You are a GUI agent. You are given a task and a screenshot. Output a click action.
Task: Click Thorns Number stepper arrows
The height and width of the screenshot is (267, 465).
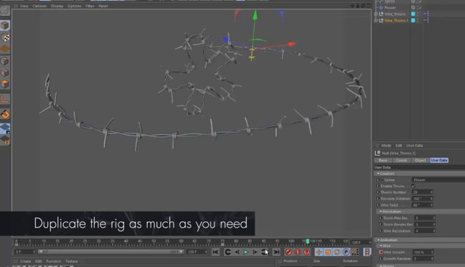[431, 192]
